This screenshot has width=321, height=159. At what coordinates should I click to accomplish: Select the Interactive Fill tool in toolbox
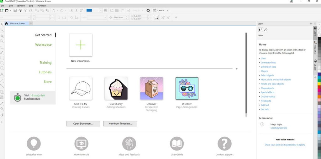click(2, 109)
